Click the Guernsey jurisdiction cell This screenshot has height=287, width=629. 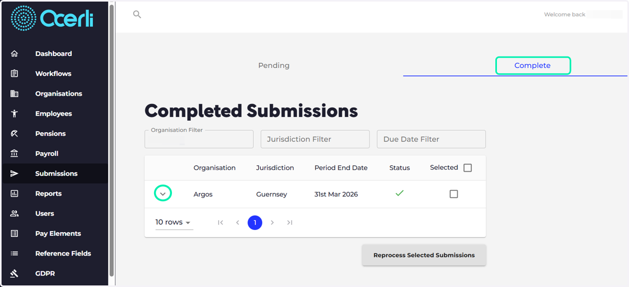[x=272, y=194]
